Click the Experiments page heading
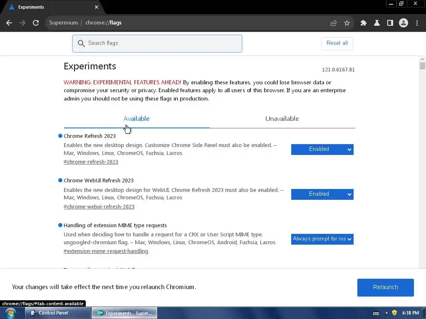426x319 pixels. tap(90, 66)
